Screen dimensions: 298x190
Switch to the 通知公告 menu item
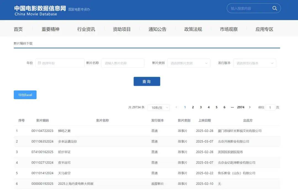click(157, 29)
